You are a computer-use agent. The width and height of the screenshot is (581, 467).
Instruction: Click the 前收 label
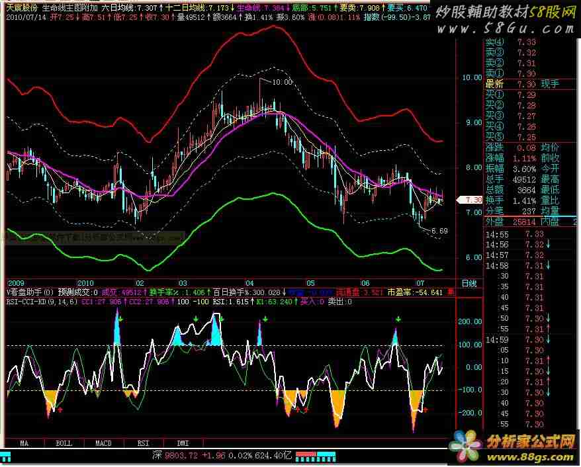point(550,158)
